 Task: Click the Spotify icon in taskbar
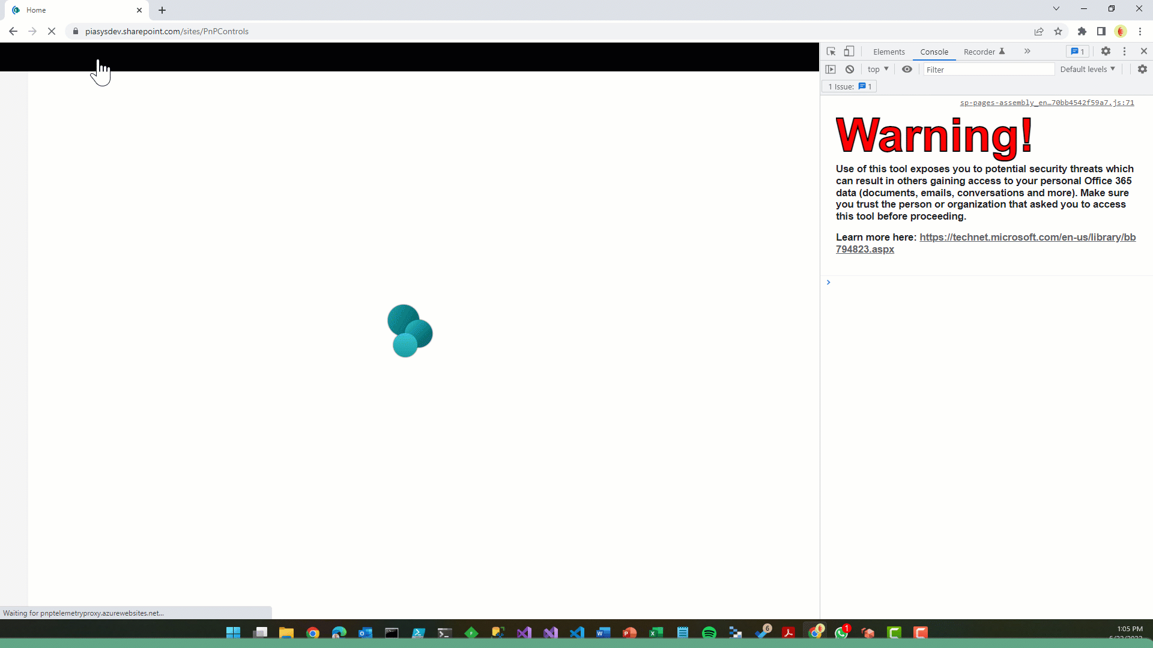point(710,632)
